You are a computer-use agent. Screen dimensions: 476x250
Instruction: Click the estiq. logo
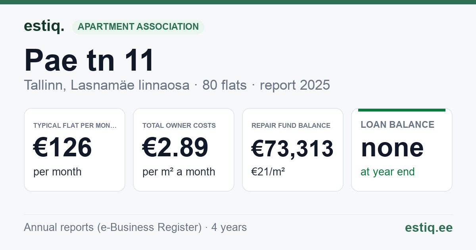click(x=44, y=26)
